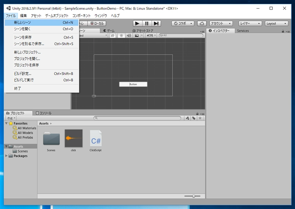295x209 pixels.
Task: Click the favorites star icon in Project toolbar
Action: click(x=200, y=118)
